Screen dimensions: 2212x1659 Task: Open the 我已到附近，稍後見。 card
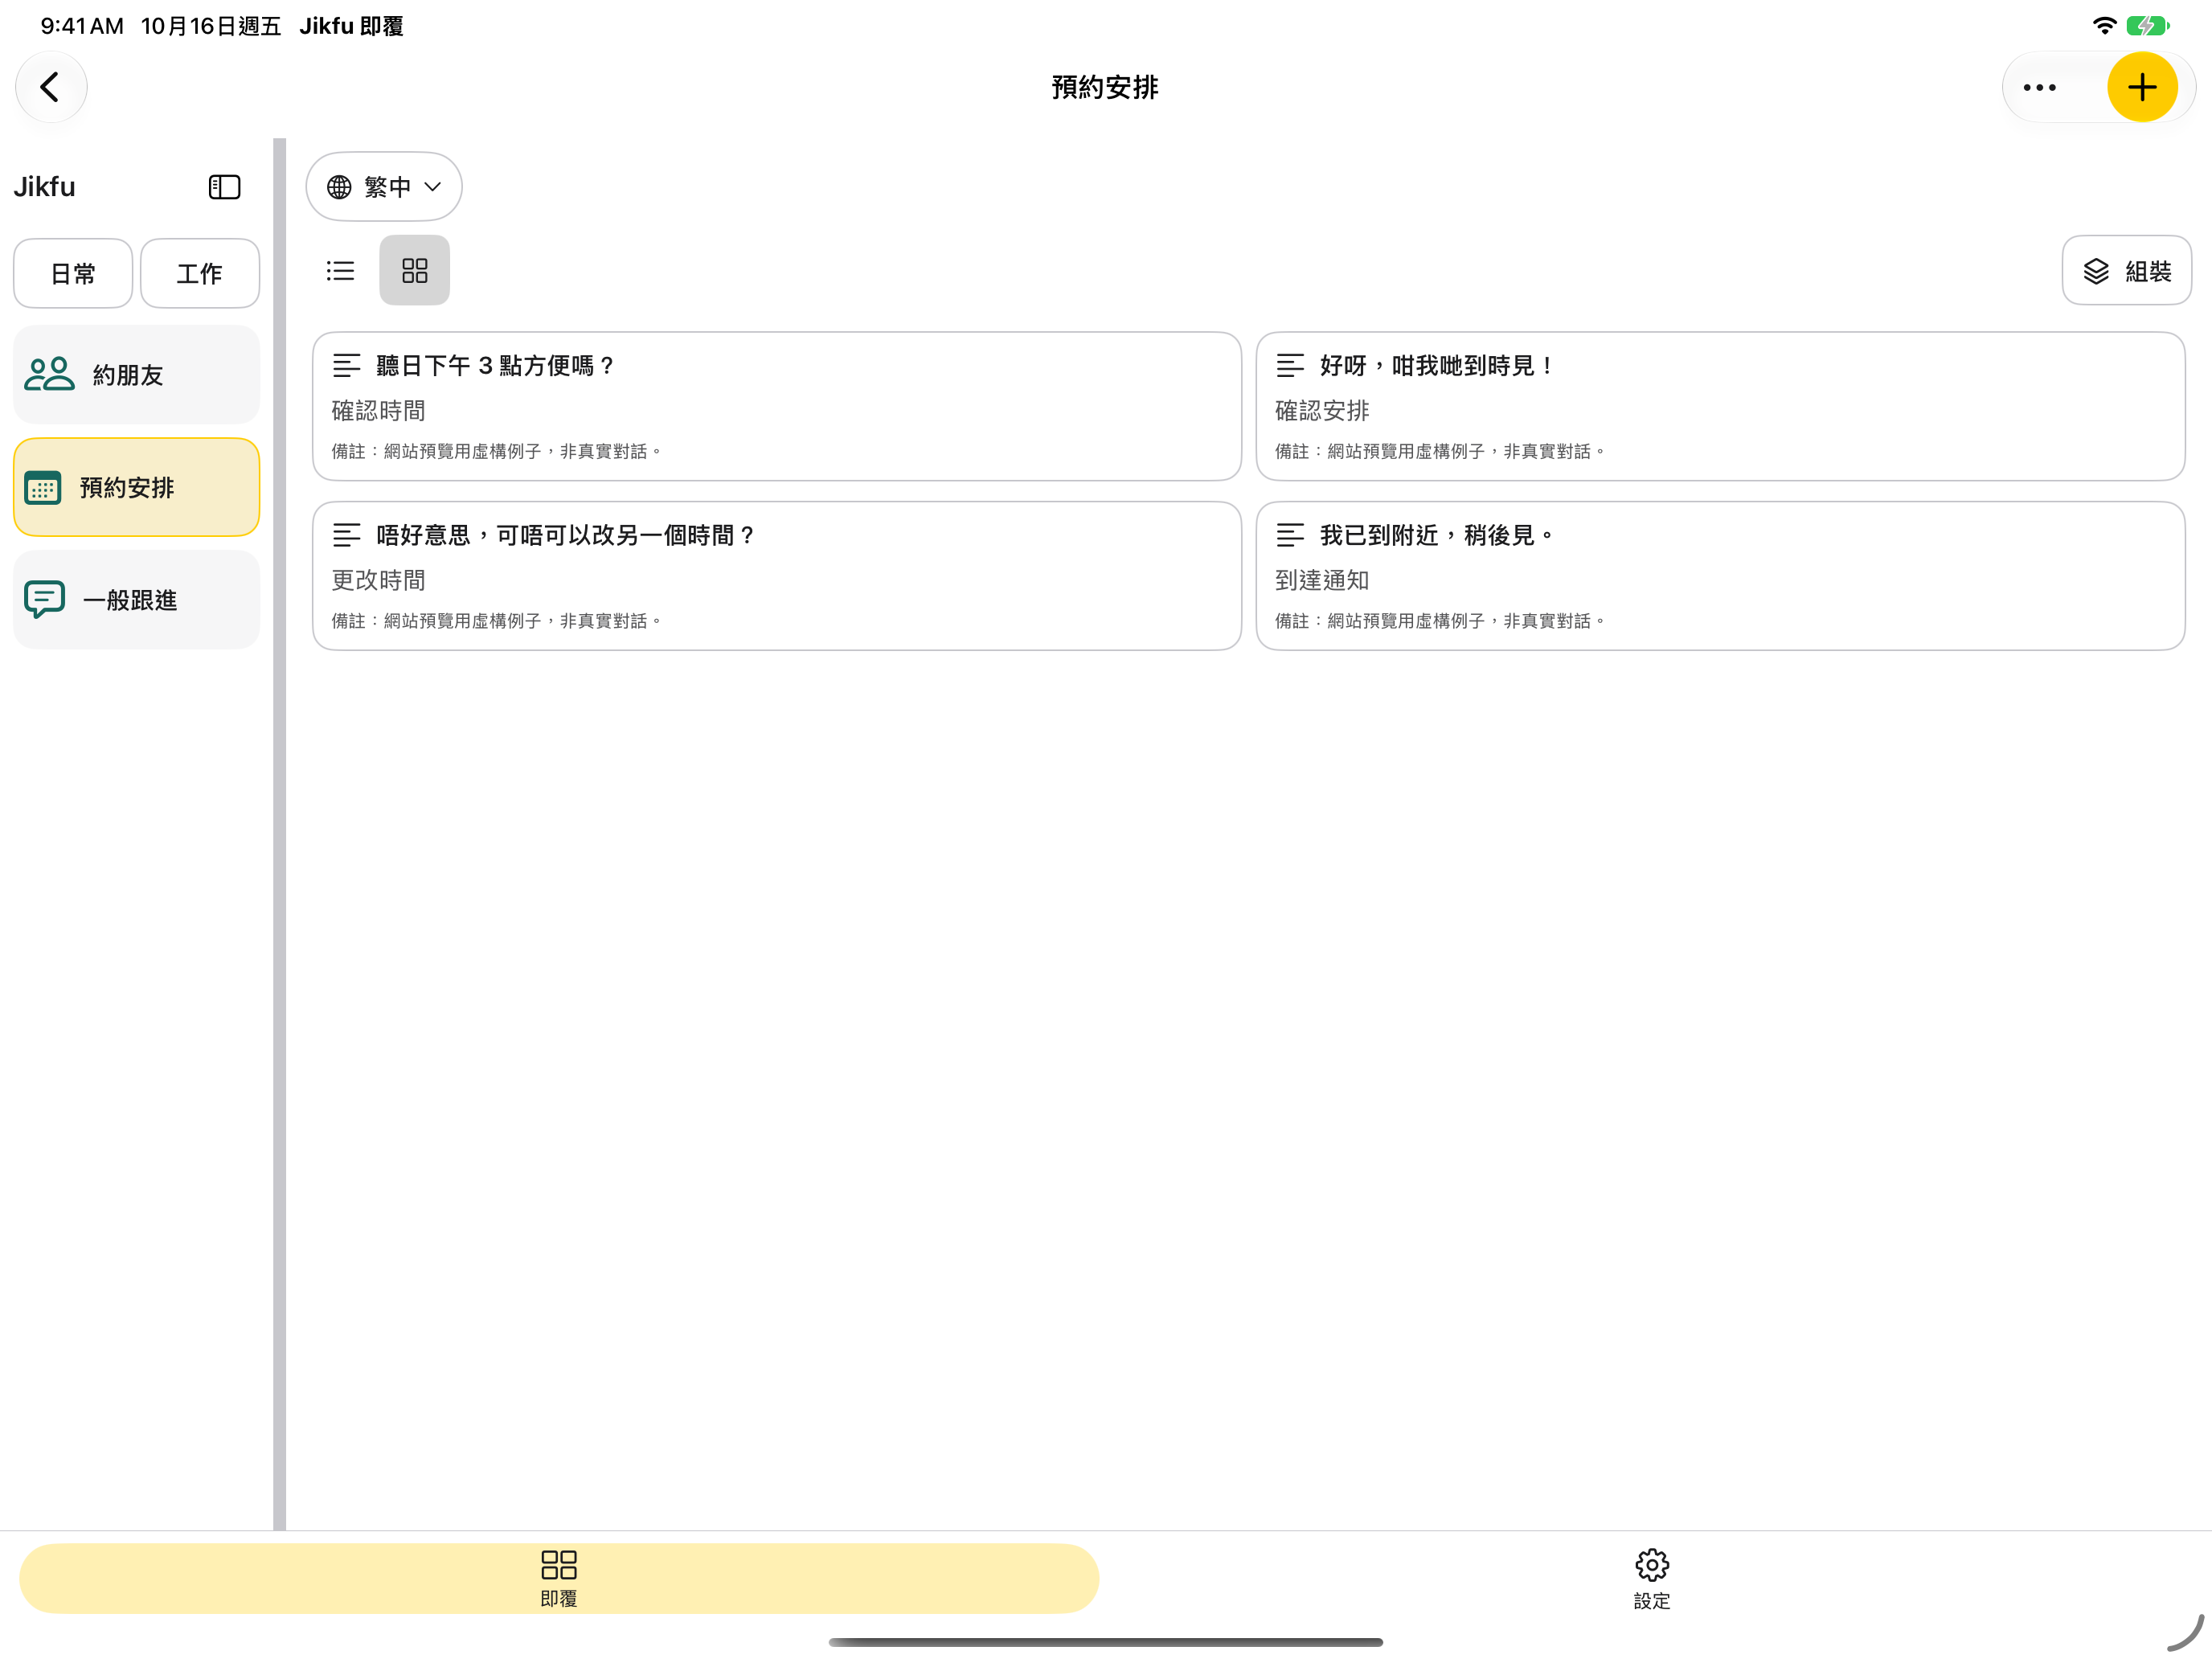[x=1720, y=576]
